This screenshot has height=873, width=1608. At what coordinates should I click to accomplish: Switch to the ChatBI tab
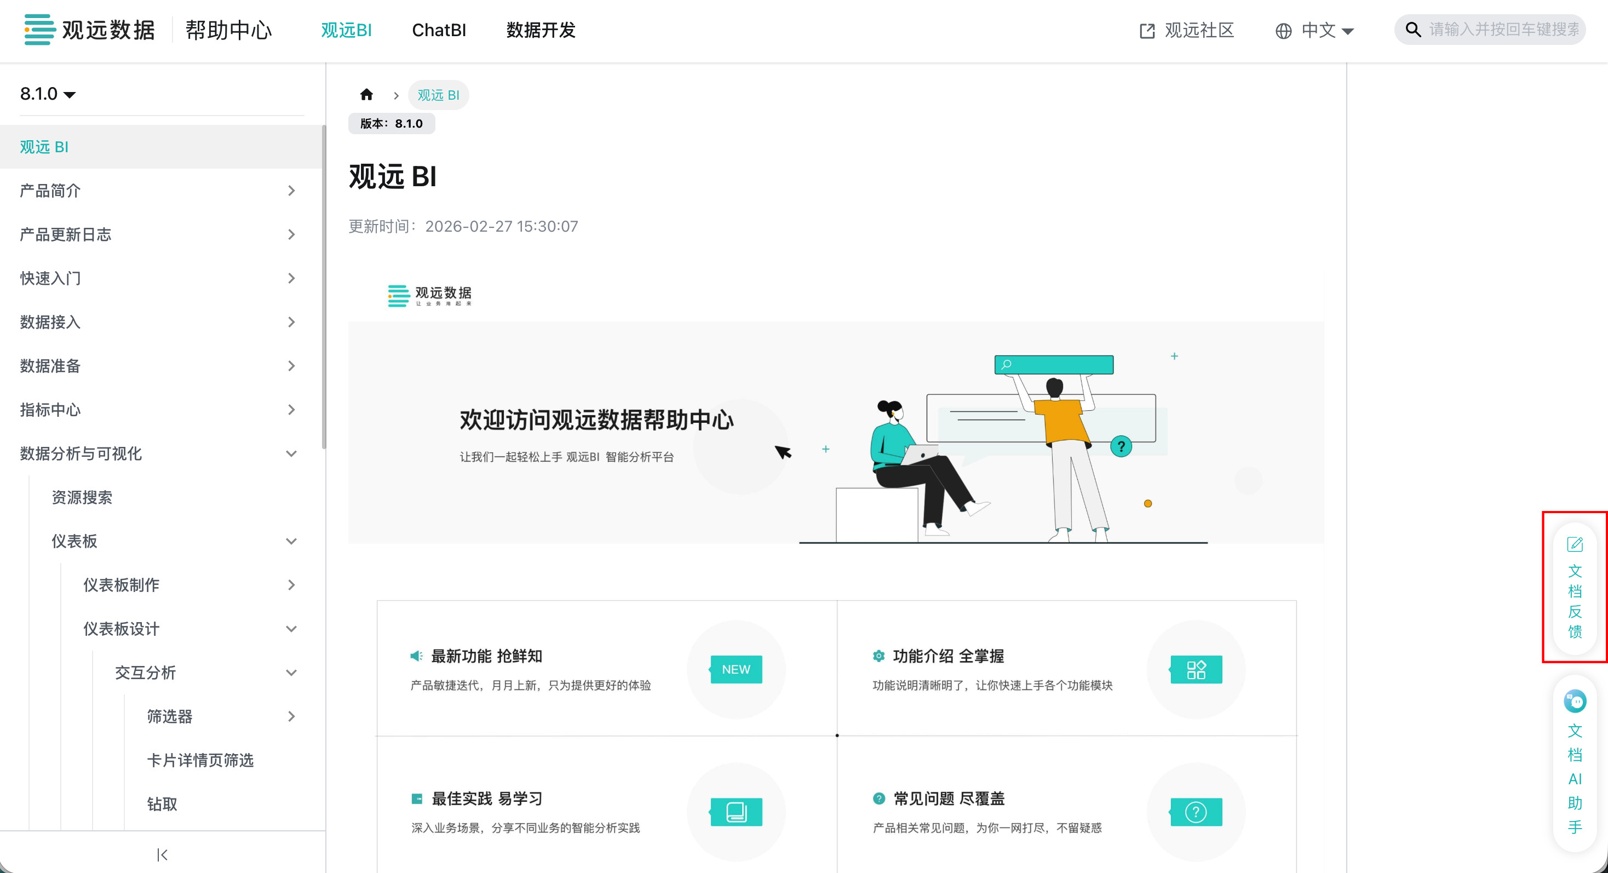point(439,30)
